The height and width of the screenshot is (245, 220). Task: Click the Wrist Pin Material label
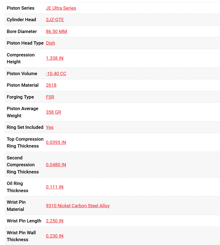click(16, 206)
